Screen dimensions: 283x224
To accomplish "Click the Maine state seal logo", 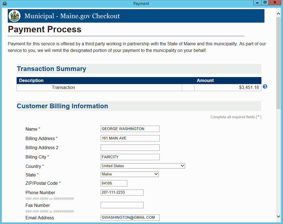I will point(14,16).
